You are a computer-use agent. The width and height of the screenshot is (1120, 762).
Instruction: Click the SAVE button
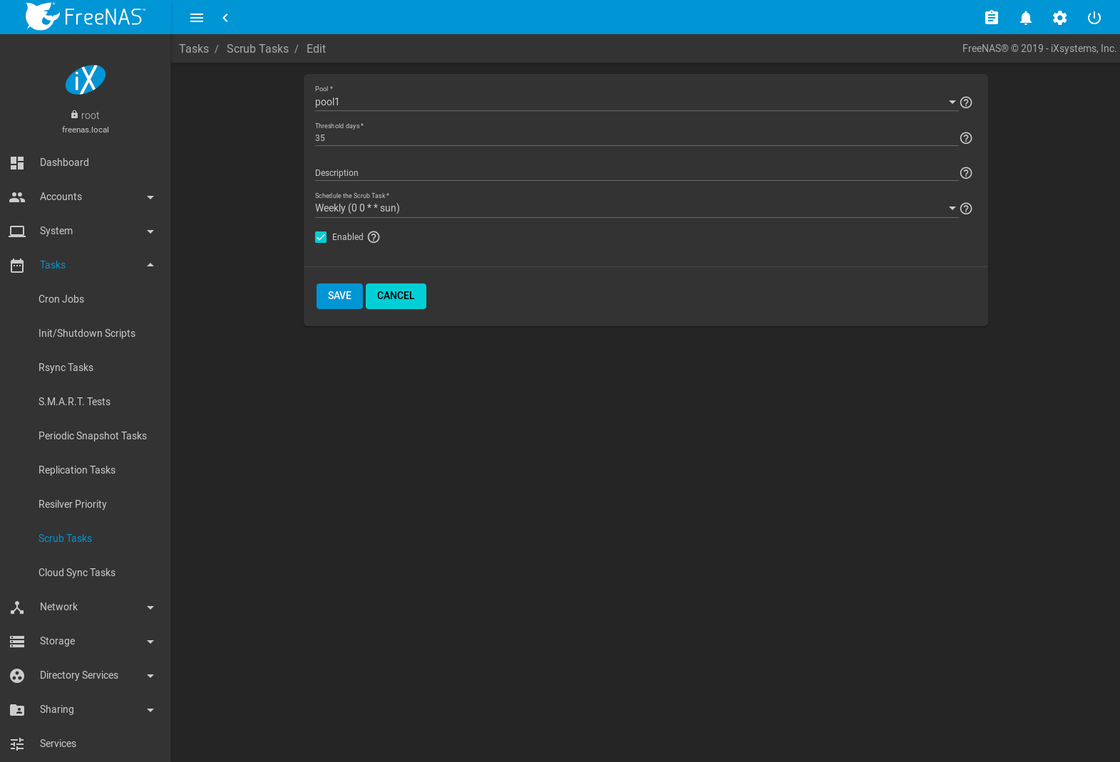tap(339, 296)
